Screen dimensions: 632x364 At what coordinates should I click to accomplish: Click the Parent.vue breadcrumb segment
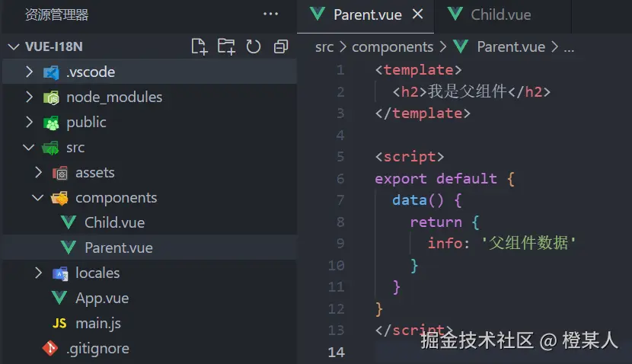[x=511, y=47]
